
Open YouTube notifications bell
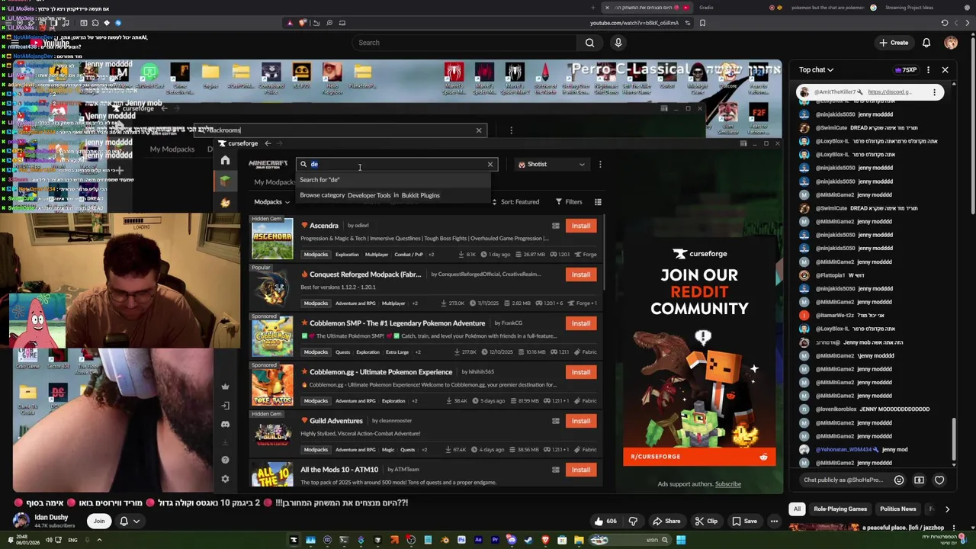926,43
